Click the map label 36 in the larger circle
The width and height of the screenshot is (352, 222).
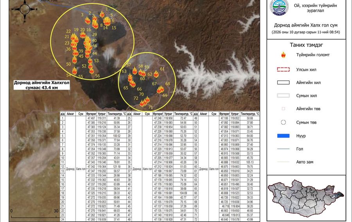pos(68,49)
